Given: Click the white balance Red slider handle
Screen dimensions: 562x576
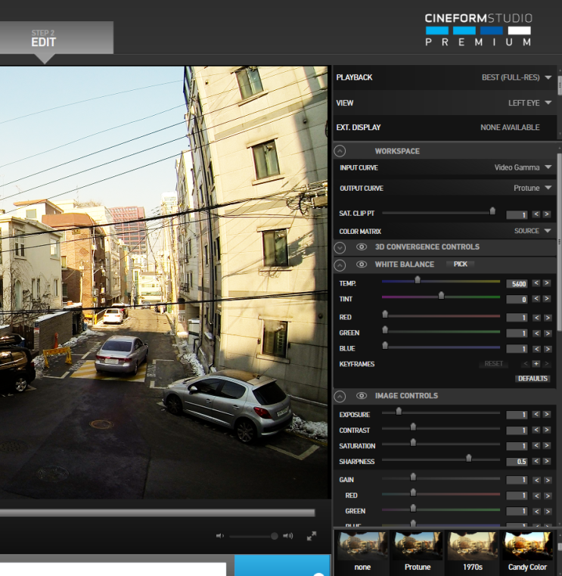Looking at the screenshot, I should click(x=385, y=314).
